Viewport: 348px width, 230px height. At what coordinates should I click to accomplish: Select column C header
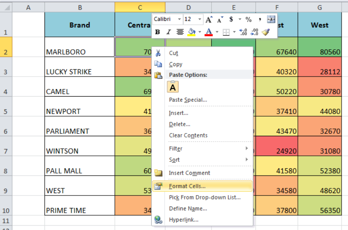click(x=140, y=7)
